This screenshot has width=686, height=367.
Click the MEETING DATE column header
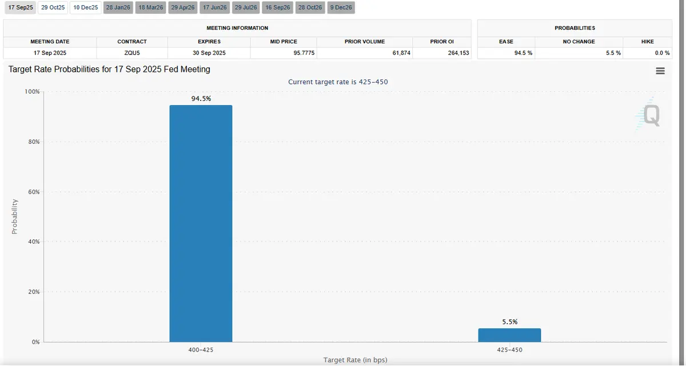(x=50, y=42)
